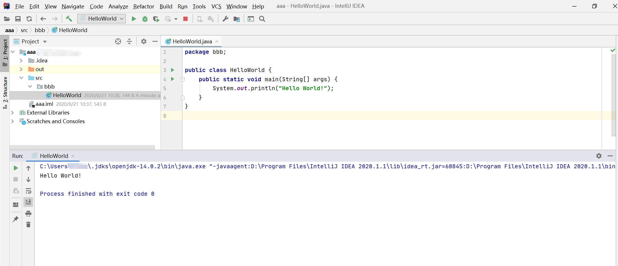The image size is (618, 266).
Task: Print the console output
Action: coord(28,214)
